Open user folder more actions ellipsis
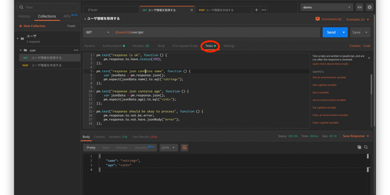390x195 pixels. point(76,50)
